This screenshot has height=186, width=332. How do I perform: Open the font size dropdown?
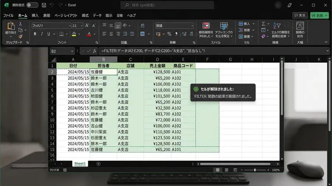82,26
